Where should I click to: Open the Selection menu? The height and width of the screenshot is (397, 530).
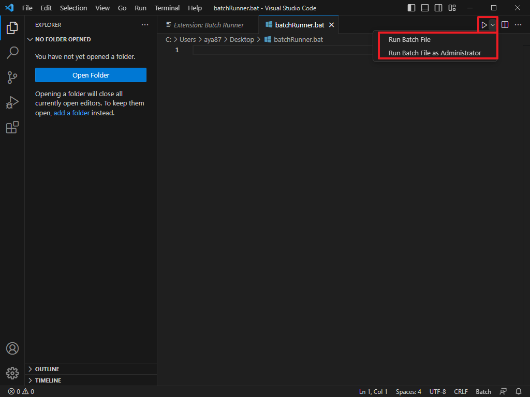(x=73, y=8)
